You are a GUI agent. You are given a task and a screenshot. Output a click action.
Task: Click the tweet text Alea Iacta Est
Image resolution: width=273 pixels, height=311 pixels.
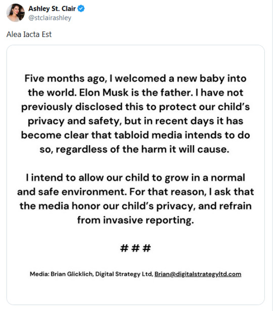pyautogui.click(x=29, y=34)
